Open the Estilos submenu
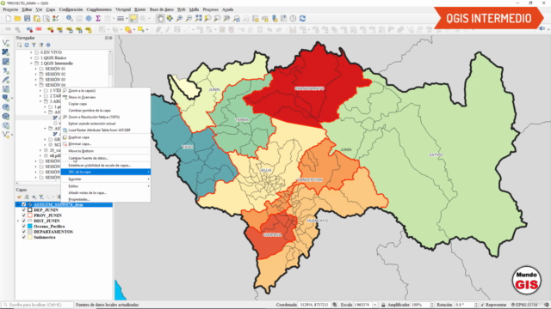 click(x=106, y=186)
